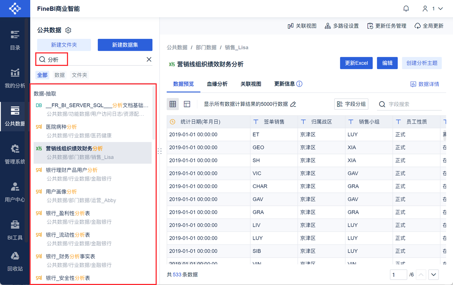Open 医院病种分析 dataset result
The height and width of the screenshot is (285, 453).
click(93, 131)
